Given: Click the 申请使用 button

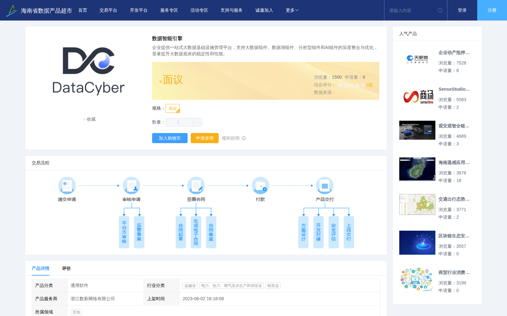Looking at the screenshot, I should point(205,138).
